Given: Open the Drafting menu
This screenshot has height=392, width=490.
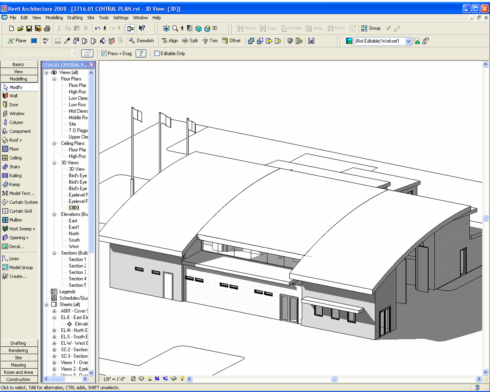Looking at the screenshot, I should (75, 18).
